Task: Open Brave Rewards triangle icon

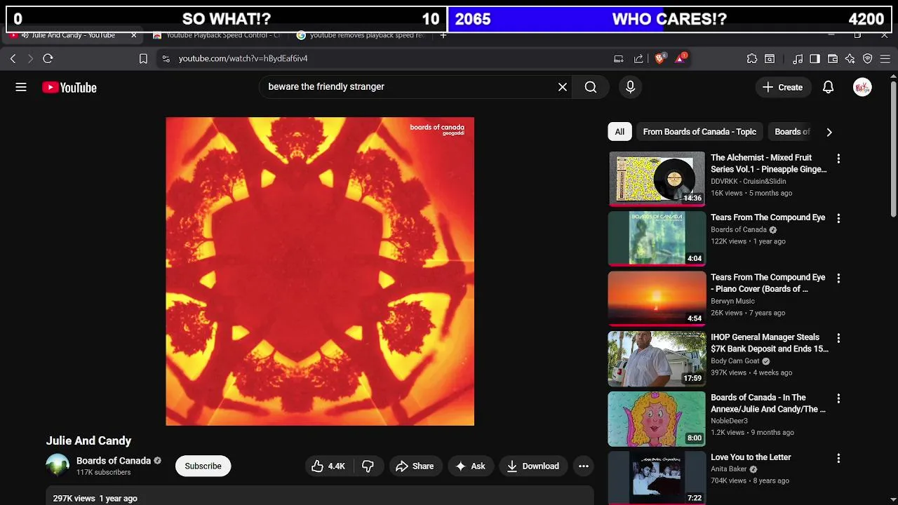Action: click(681, 59)
